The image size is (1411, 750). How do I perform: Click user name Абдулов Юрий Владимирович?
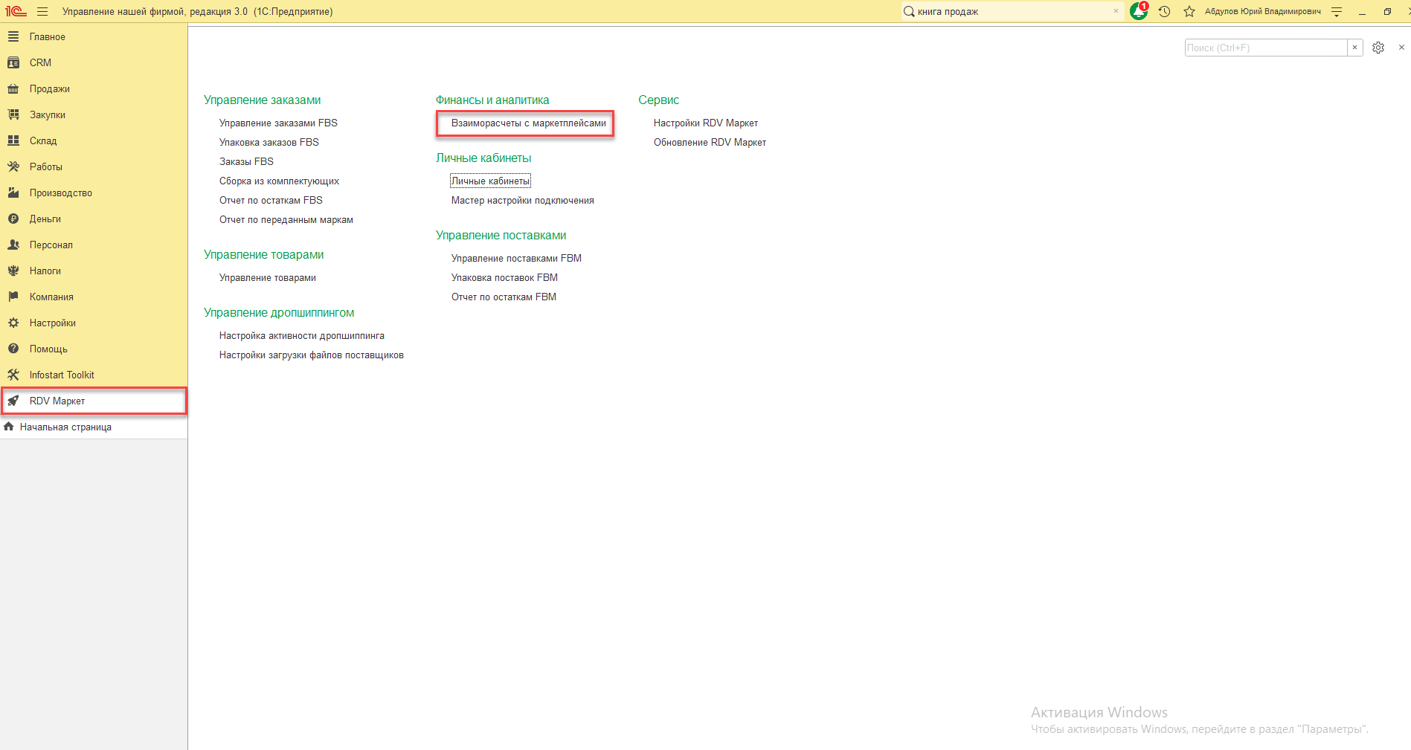(1263, 12)
